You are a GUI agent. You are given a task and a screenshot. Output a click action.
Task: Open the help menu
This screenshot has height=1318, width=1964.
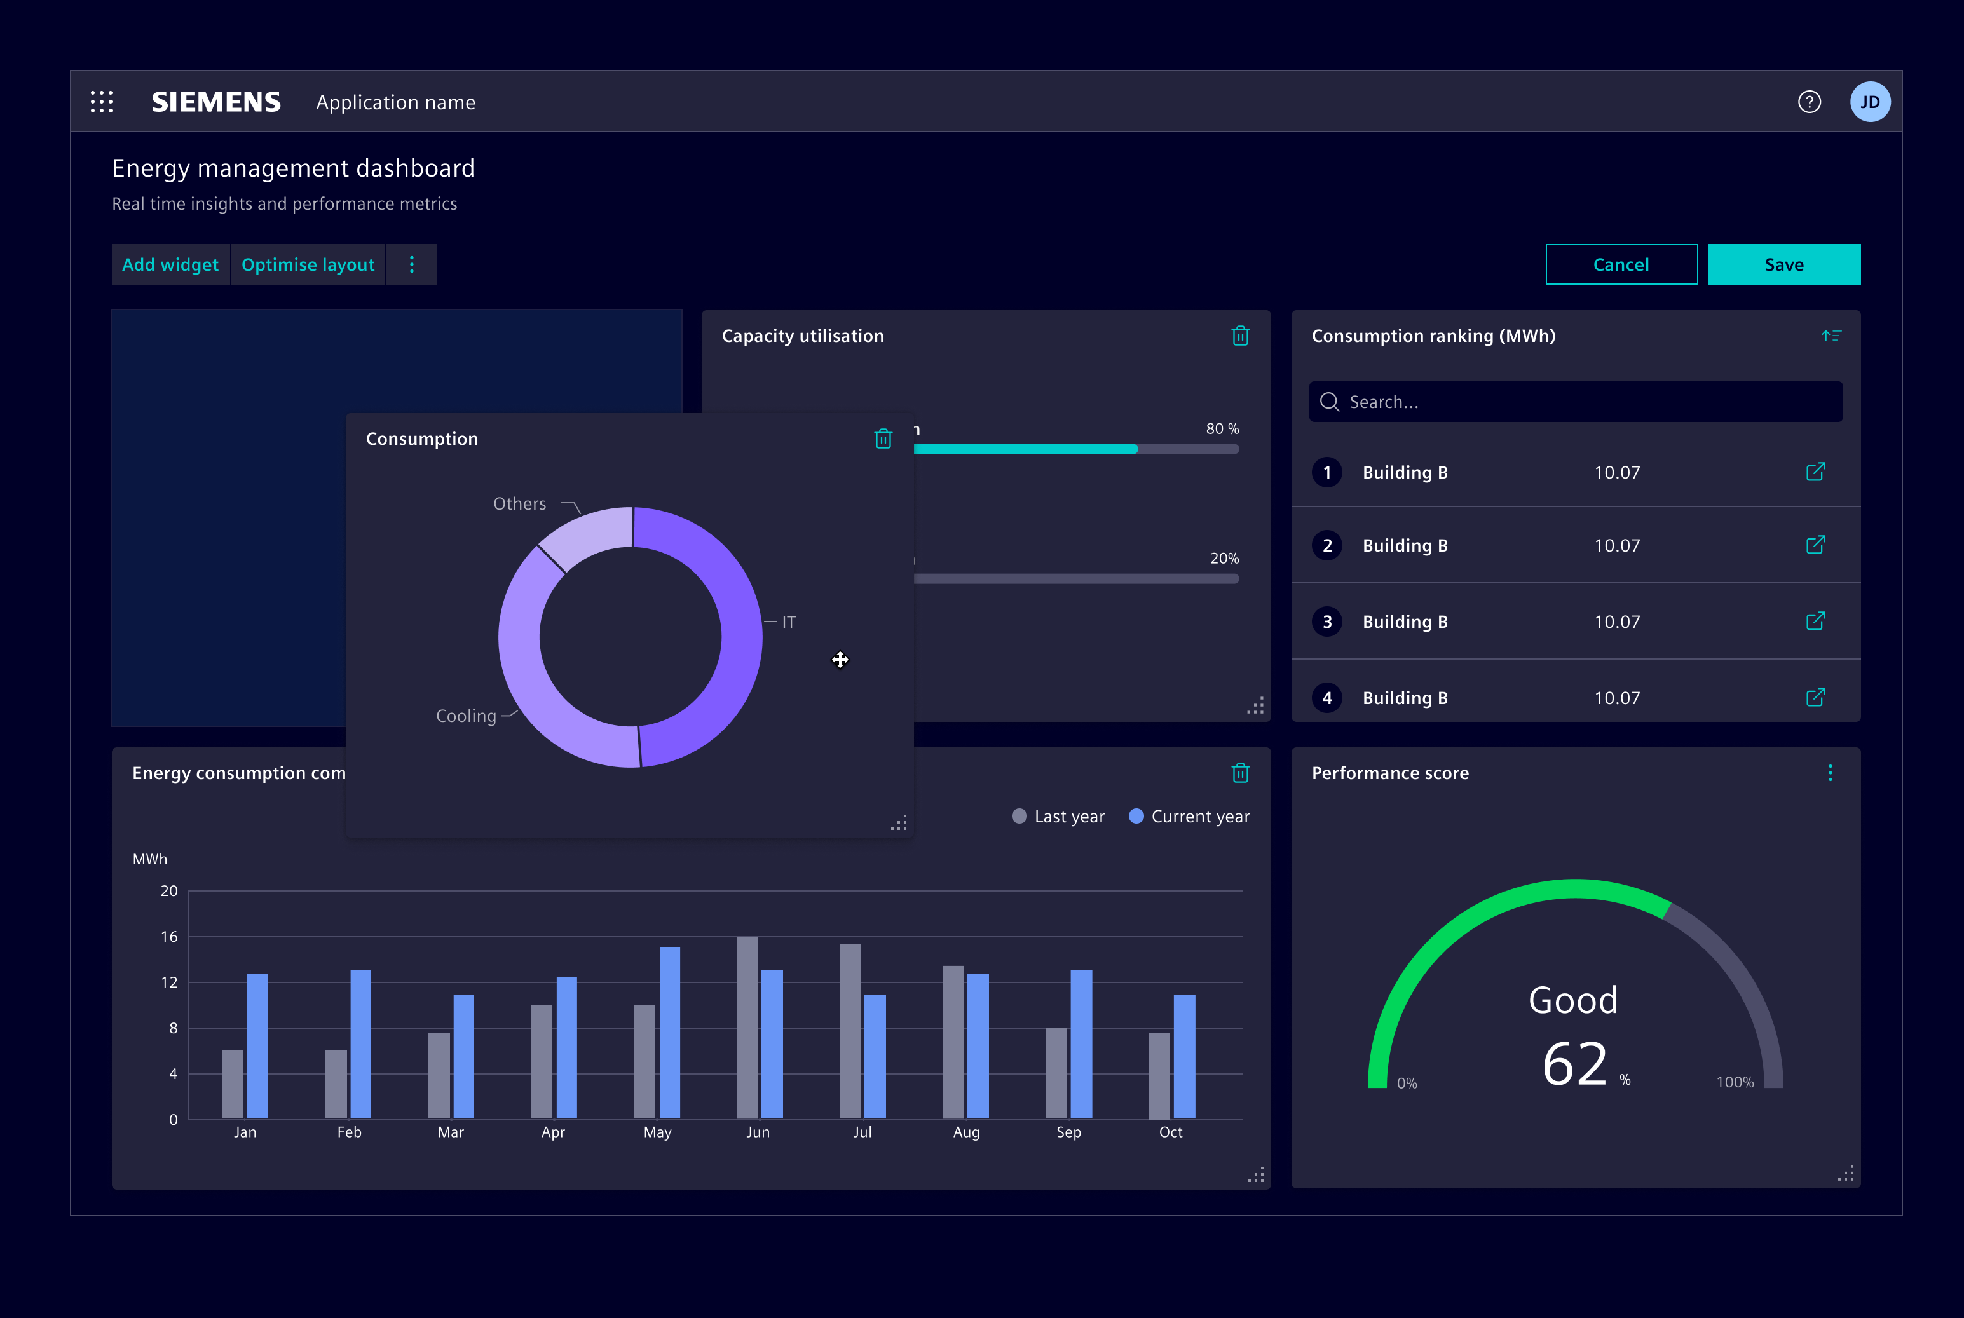pos(1810,101)
